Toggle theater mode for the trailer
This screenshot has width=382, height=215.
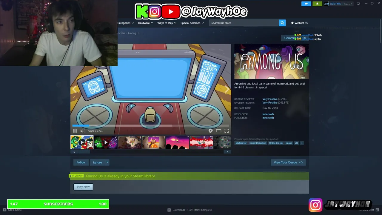tap(219, 131)
